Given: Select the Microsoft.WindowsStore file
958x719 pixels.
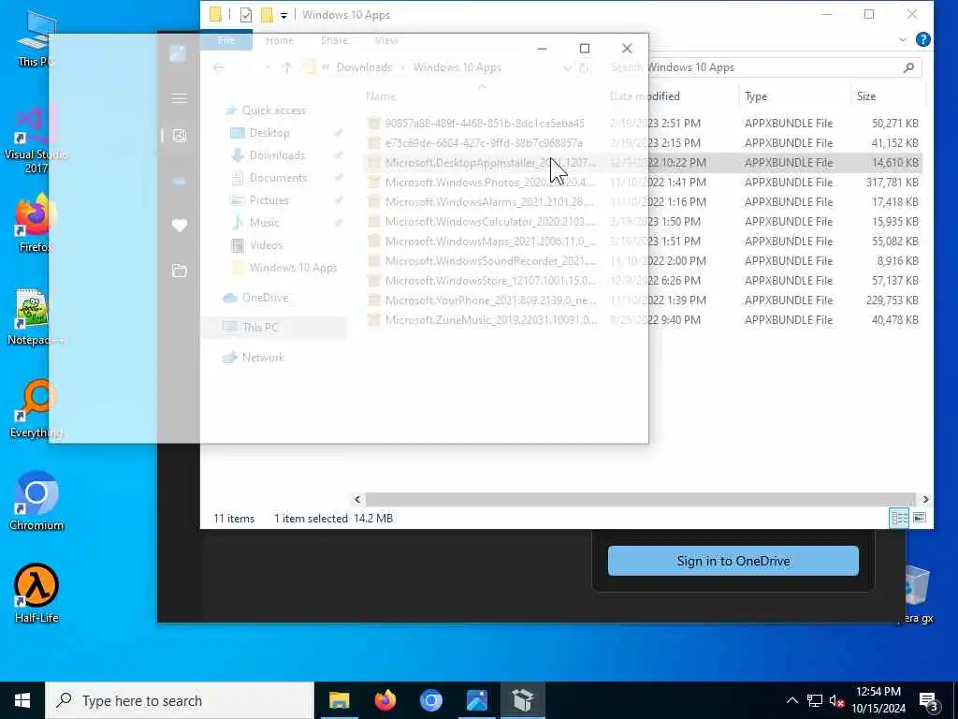Looking at the screenshot, I should [643, 280].
